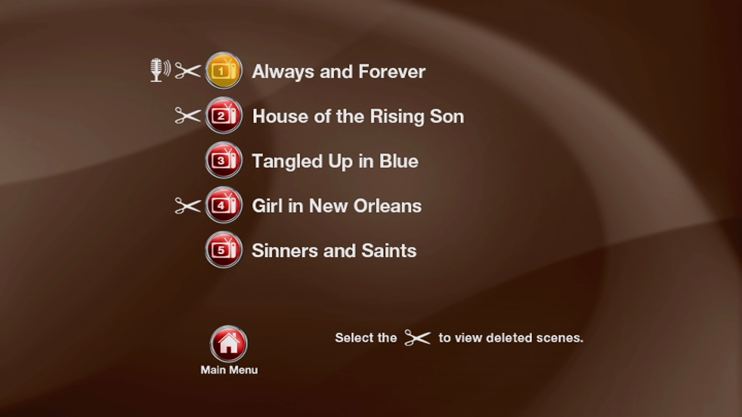Screen dimensions: 742x417
Task: Click the red episode 5 TV icon
Action: [x=224, y=250]
